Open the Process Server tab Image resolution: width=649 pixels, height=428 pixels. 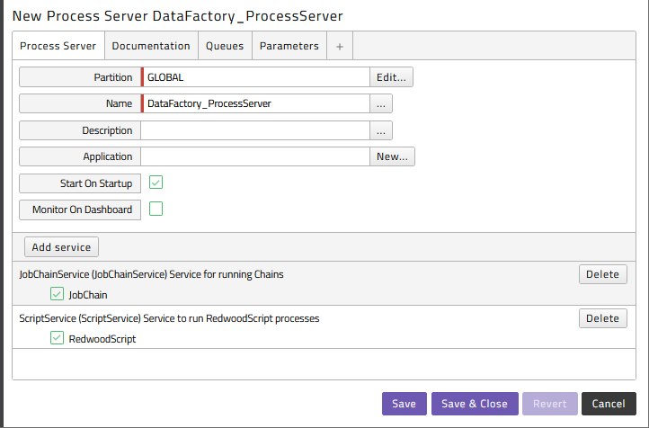click(58, 46)
